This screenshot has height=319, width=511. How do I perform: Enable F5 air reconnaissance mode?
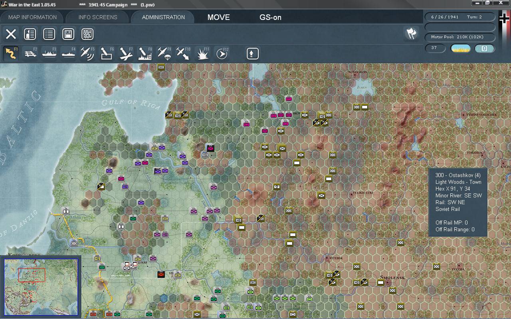[87, 53]
